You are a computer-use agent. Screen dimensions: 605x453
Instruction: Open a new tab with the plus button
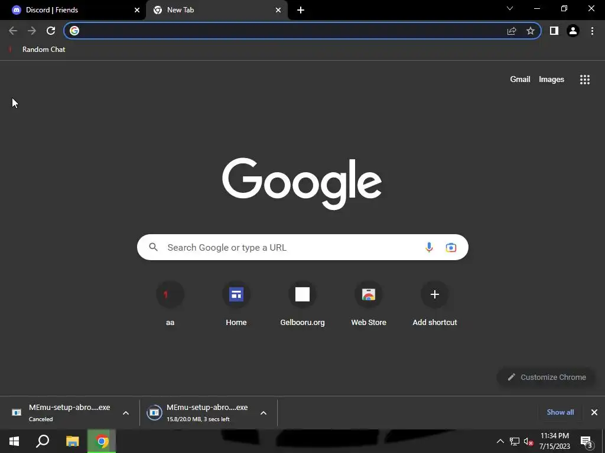tap(301, 11)
